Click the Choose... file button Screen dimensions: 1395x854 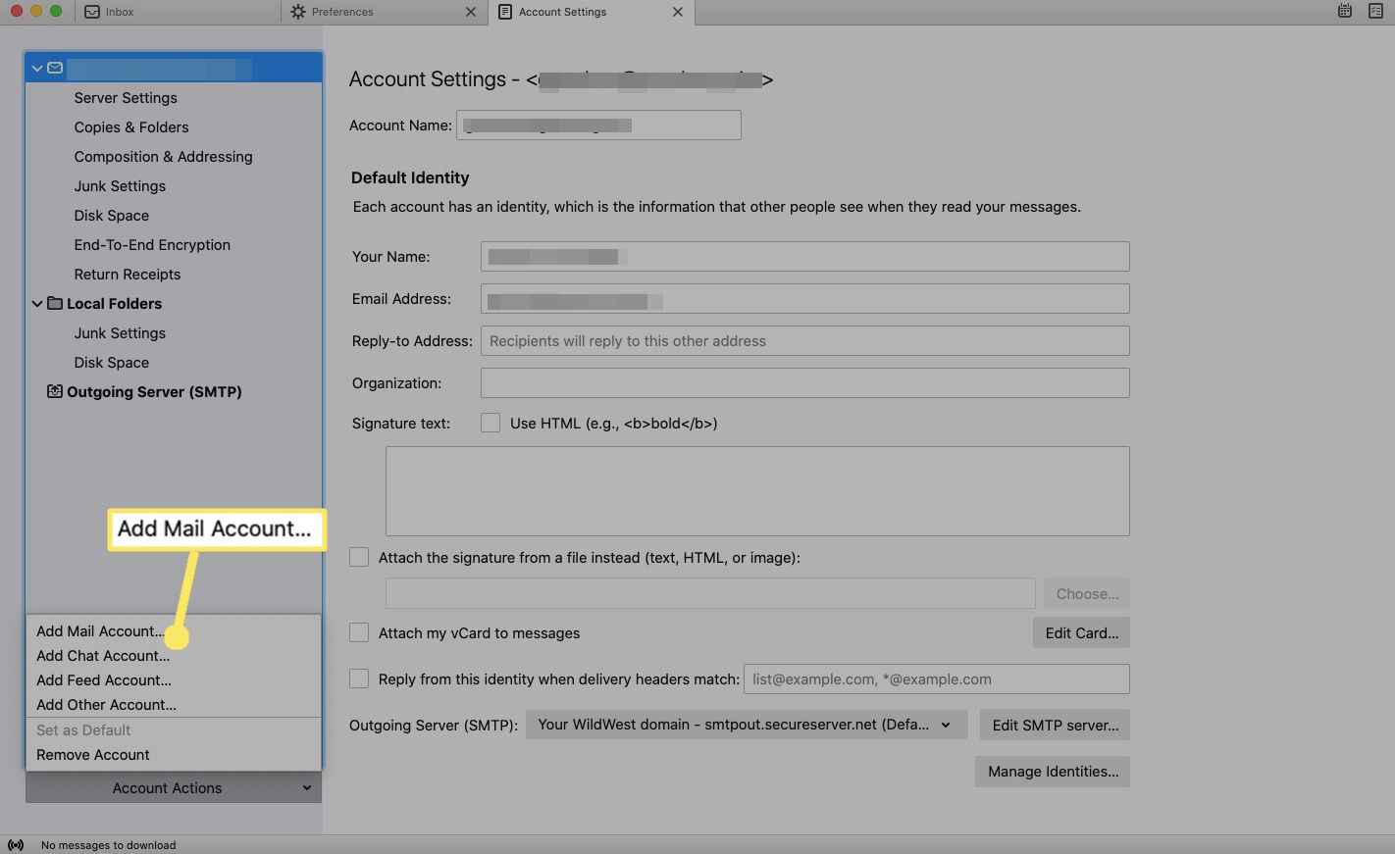1087,593
